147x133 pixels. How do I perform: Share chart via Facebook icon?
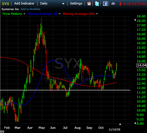pos(105,4)
